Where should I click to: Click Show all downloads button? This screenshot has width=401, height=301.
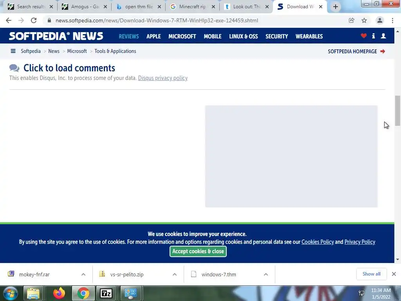click(x=371, y=274)
